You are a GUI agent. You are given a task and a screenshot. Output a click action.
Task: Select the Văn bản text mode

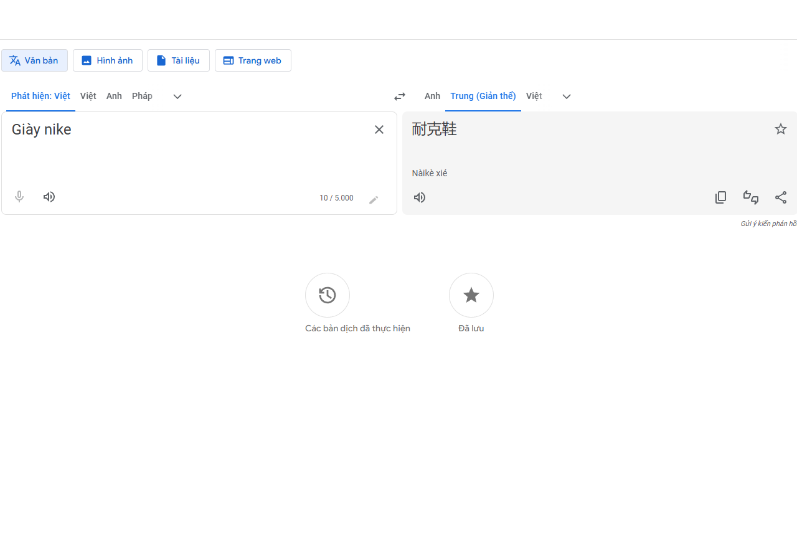[x=34, y=60]
